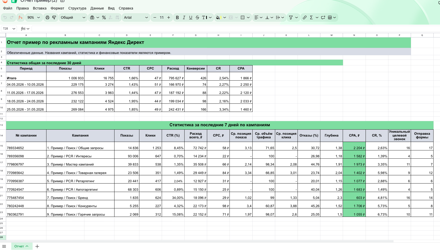Click the text wrapping icon

pyautogui.click(x=278, y=17)
